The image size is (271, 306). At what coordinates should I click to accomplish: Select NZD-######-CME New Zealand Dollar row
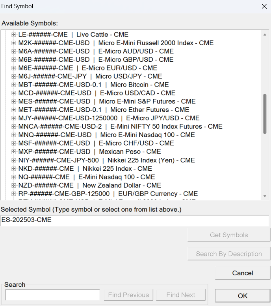[x=90, y=185]
